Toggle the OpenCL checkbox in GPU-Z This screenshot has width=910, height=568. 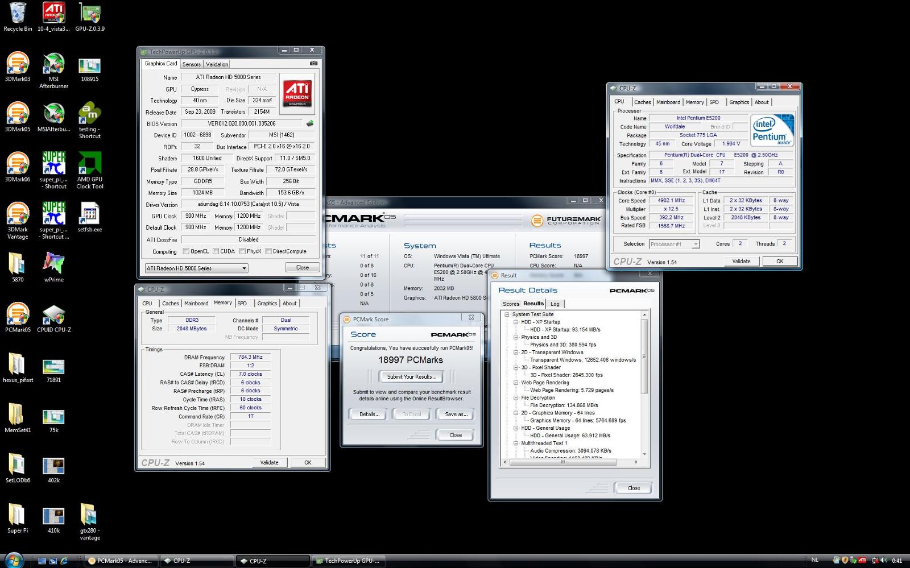186,251
